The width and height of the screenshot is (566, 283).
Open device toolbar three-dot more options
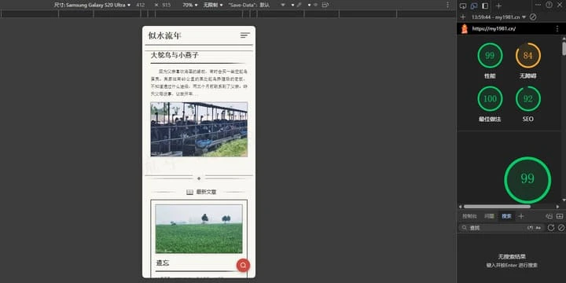tap(447, 5)
